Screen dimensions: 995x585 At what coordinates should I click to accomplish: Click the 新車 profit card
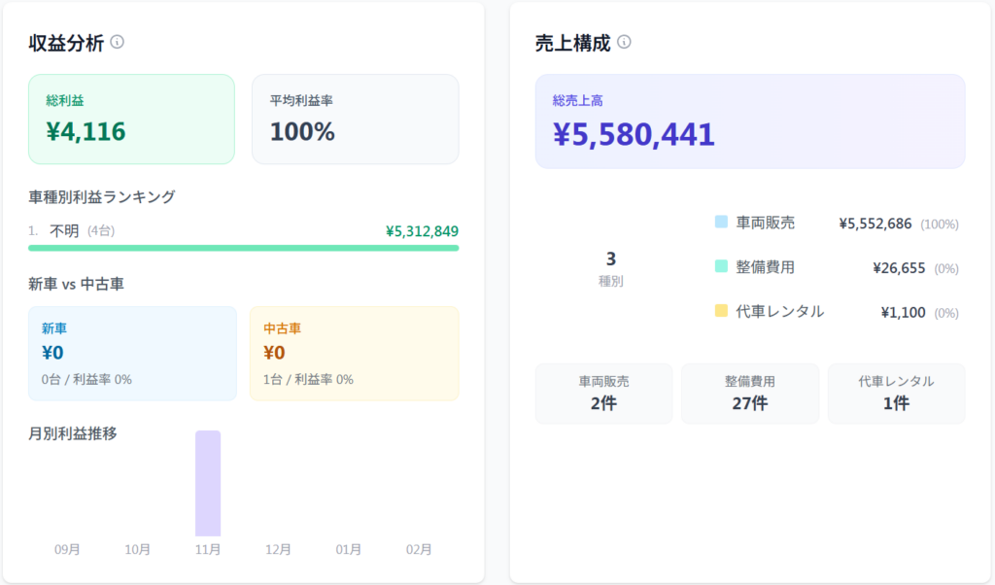pyautogui.click(x=132, y=354)
